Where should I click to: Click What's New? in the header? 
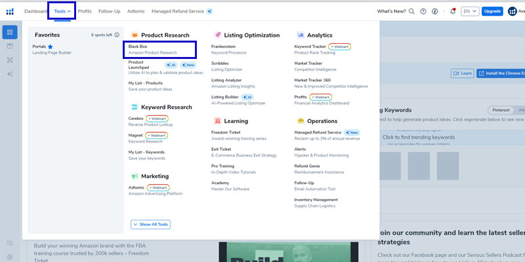click(391, 11)
